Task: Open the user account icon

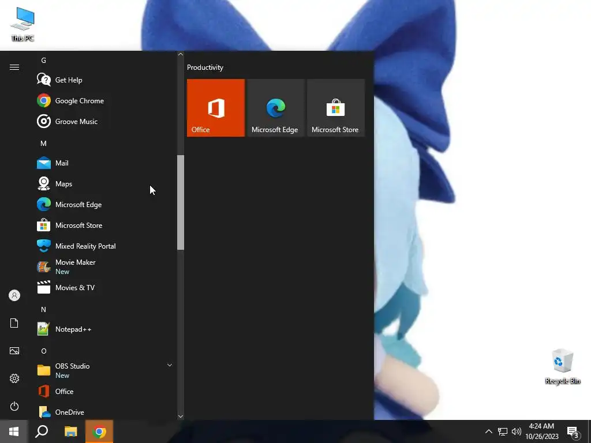Action: tap(14, 295)
